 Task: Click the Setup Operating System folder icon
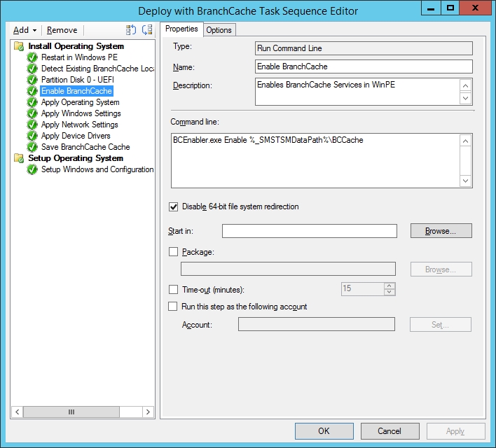20,158
